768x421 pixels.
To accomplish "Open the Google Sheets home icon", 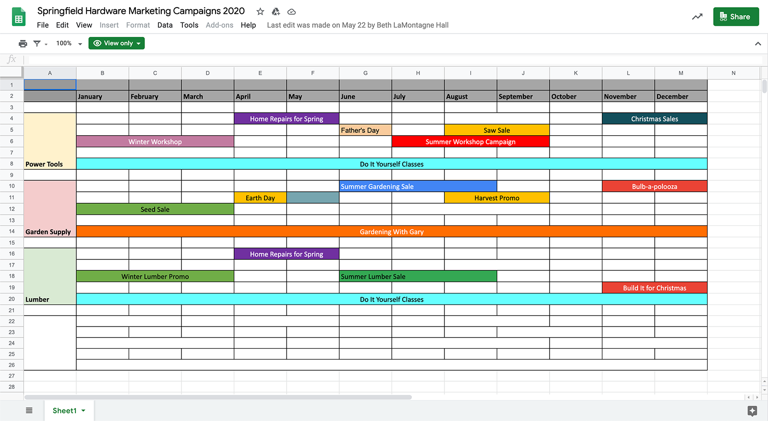I will pos(18,17).
